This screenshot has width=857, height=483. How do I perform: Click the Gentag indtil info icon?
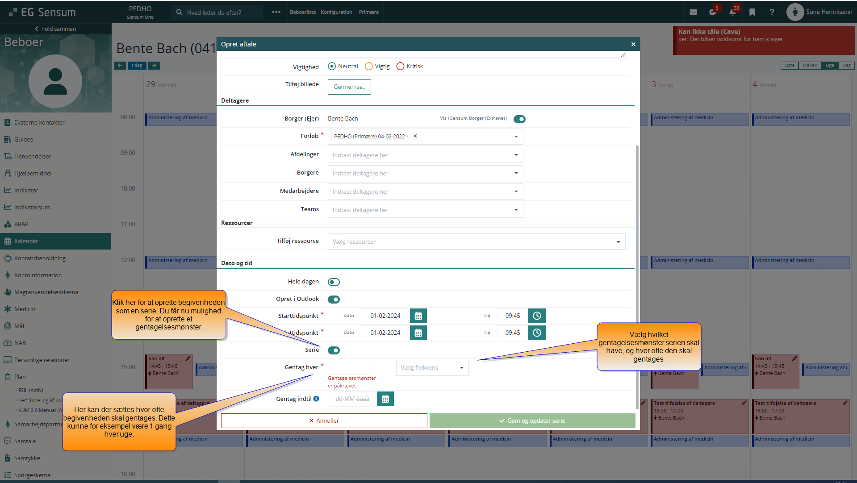[x=316, y=399]
